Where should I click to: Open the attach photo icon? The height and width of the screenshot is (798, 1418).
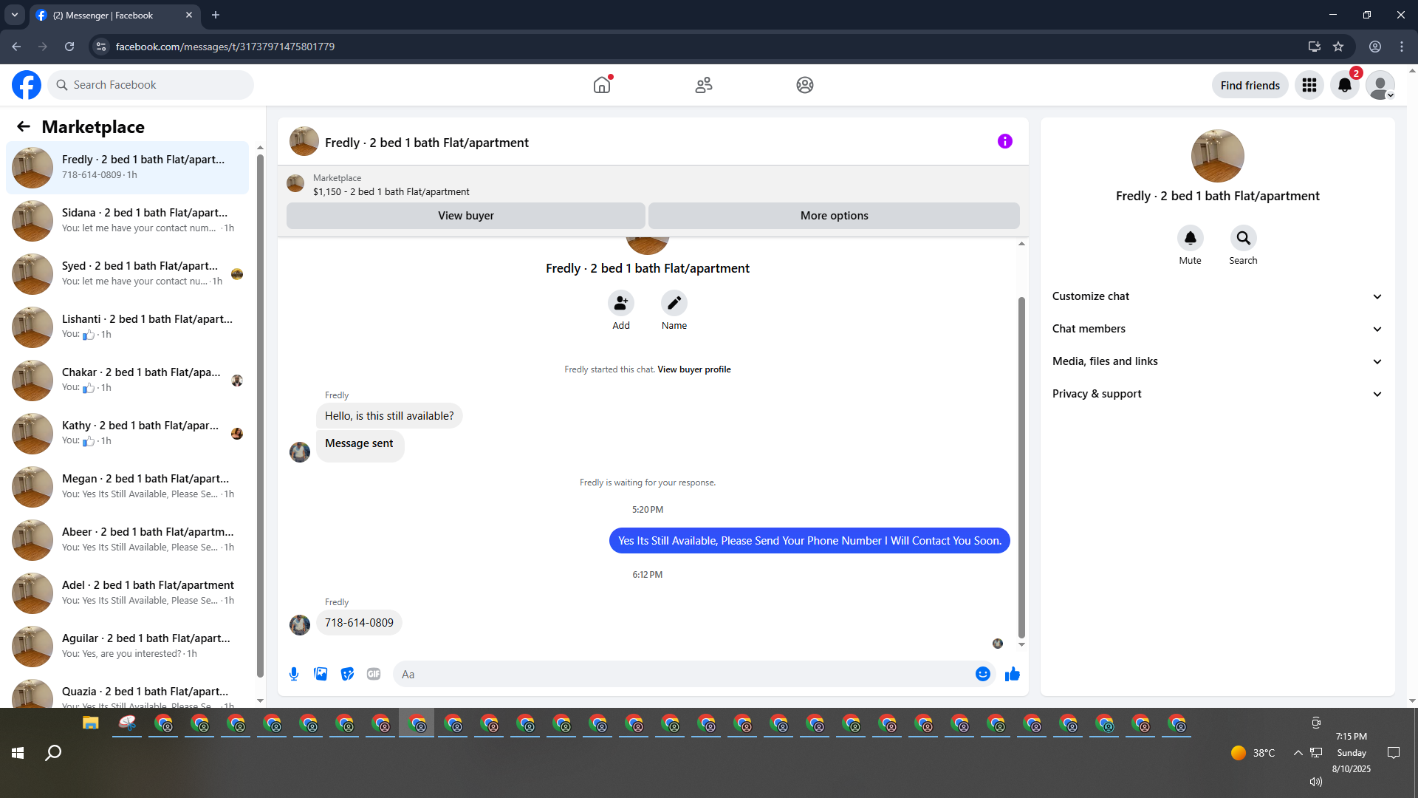point(321,674)
